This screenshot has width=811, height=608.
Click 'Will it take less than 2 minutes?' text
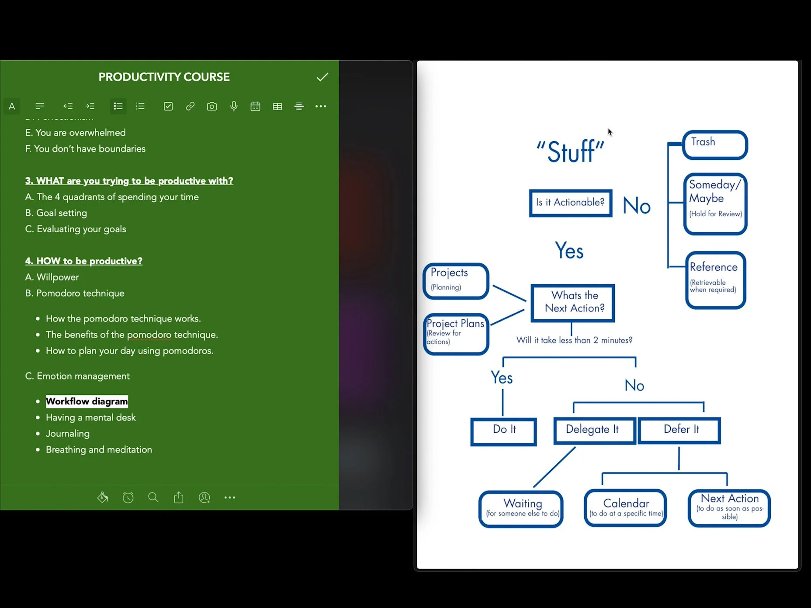[x=574, y=340]
